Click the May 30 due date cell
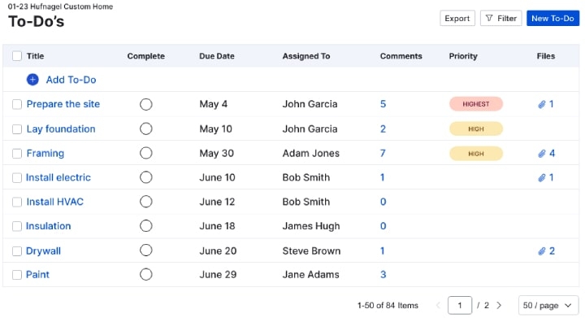The image size is (585, 318). click(216, 154)
